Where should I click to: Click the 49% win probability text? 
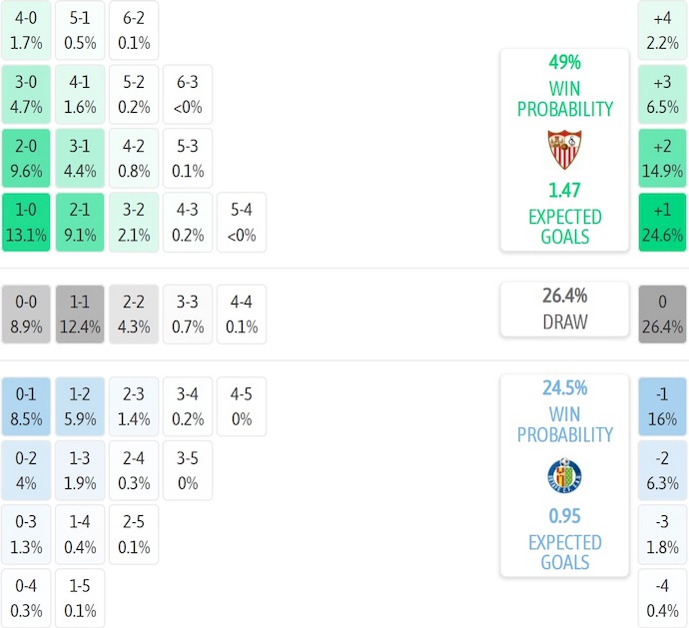pos(564,62)
